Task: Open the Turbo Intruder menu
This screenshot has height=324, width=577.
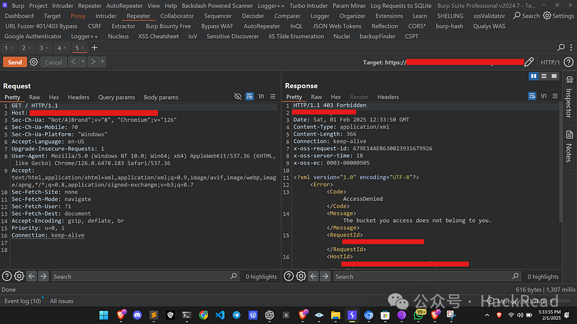Action: pyautogui.click(x=309, y=5)
